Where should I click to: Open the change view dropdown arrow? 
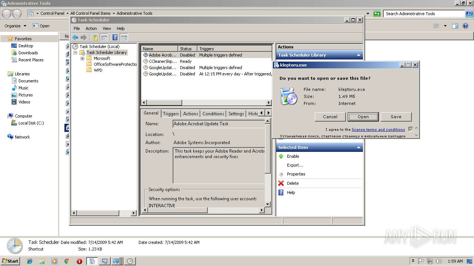click(x=445, y=26)
